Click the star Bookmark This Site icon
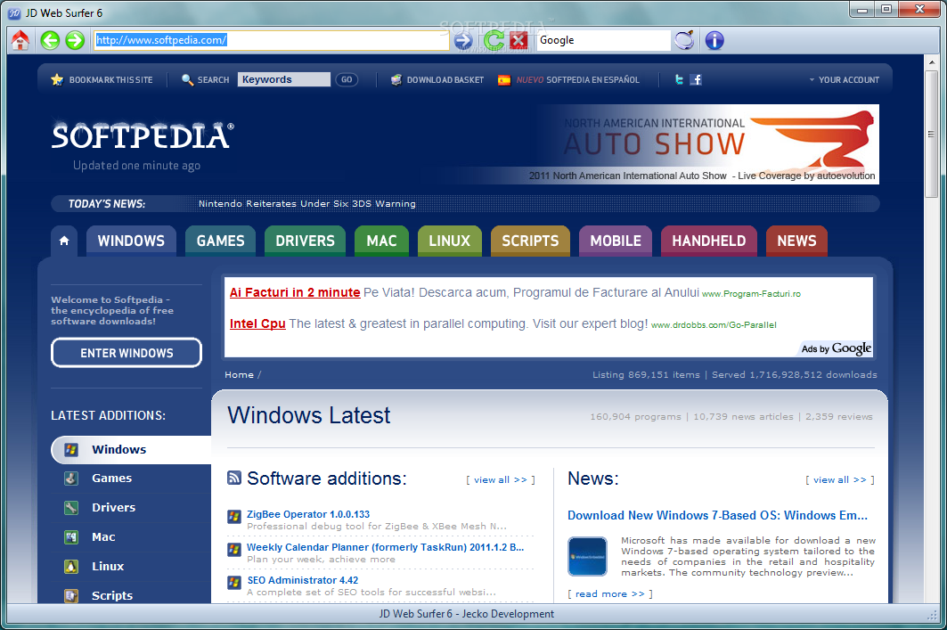 coord(57,79)
